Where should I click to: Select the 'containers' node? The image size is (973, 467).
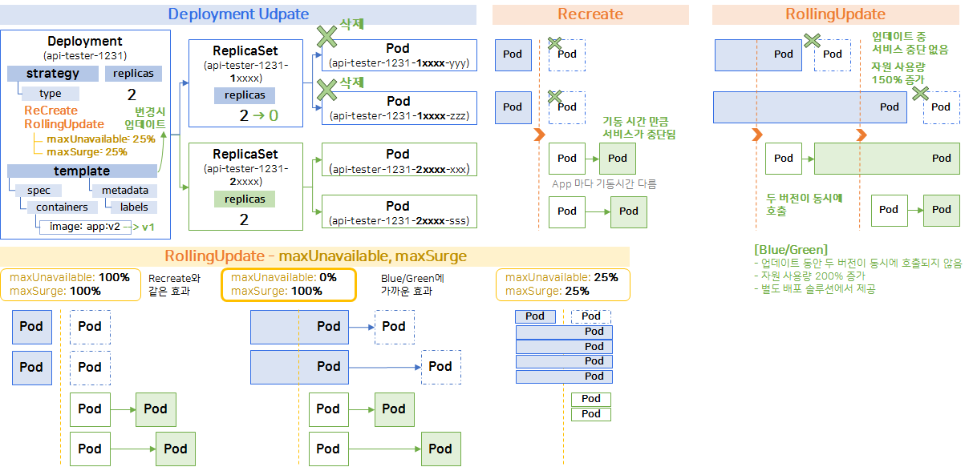click(x=63, y=207)
